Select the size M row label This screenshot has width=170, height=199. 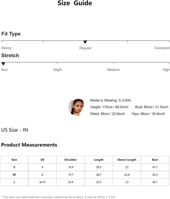point(14,175)
